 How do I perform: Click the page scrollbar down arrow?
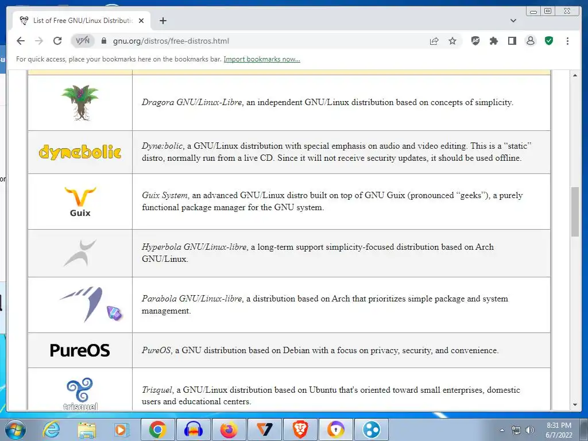click(575, 405)
